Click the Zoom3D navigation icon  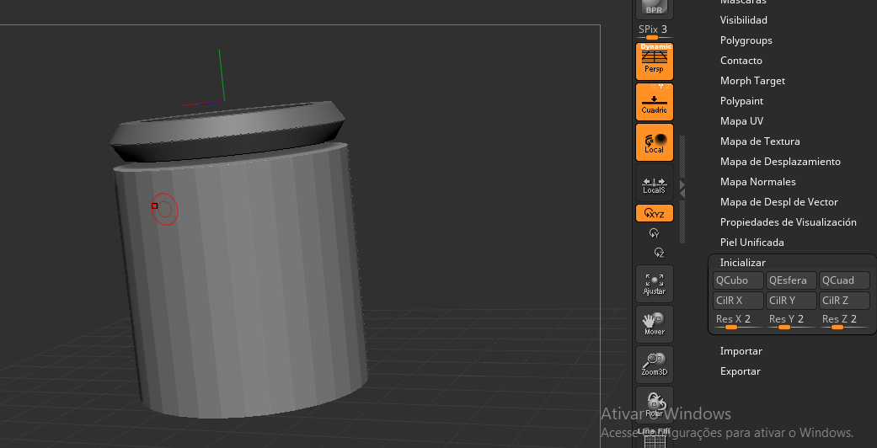(x=655, y=364)
